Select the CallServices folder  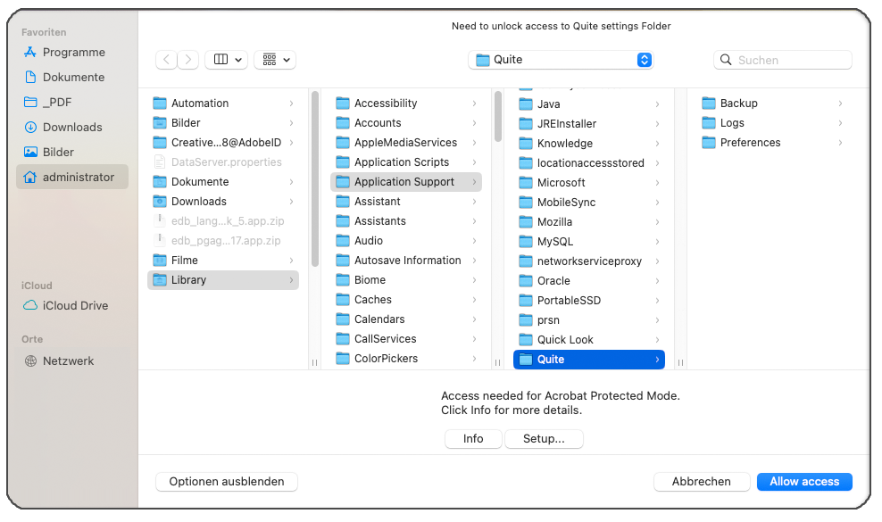406,338
